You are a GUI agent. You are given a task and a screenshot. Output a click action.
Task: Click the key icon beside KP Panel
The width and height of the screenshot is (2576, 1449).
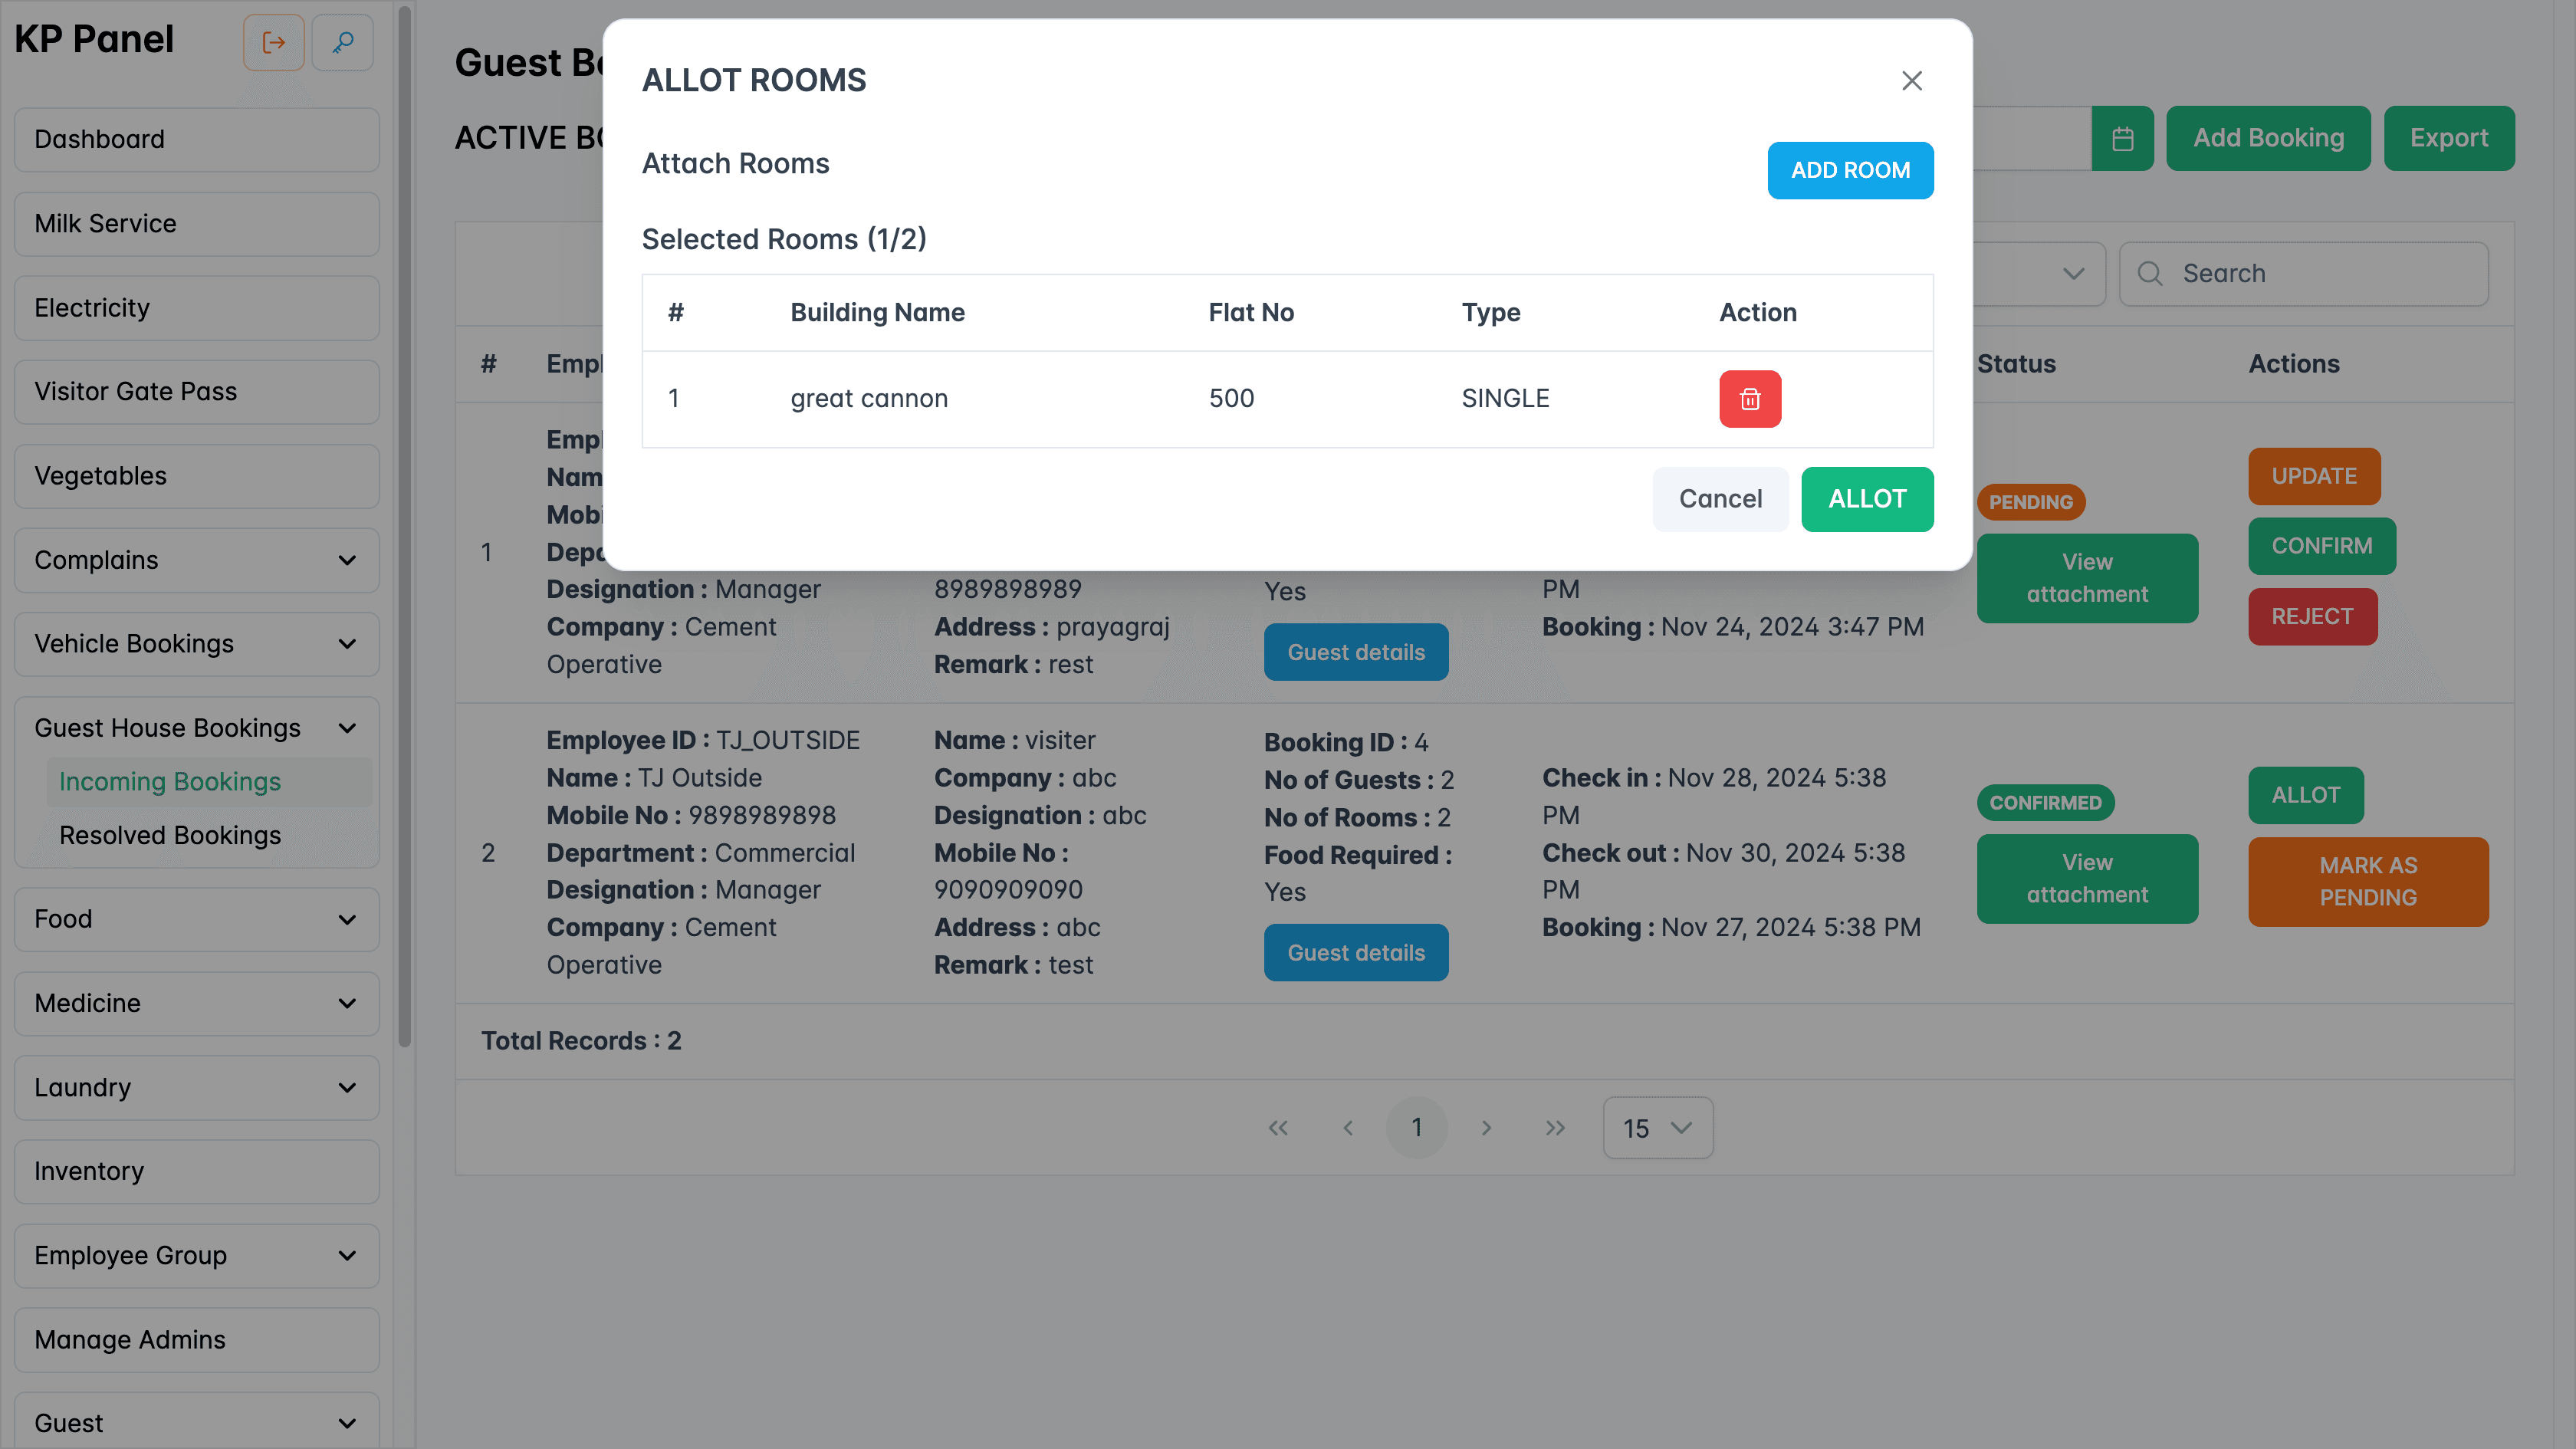click(x=343, y=42)
